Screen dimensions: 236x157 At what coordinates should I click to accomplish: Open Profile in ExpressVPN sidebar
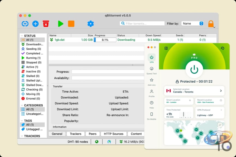tap(152, 94)
